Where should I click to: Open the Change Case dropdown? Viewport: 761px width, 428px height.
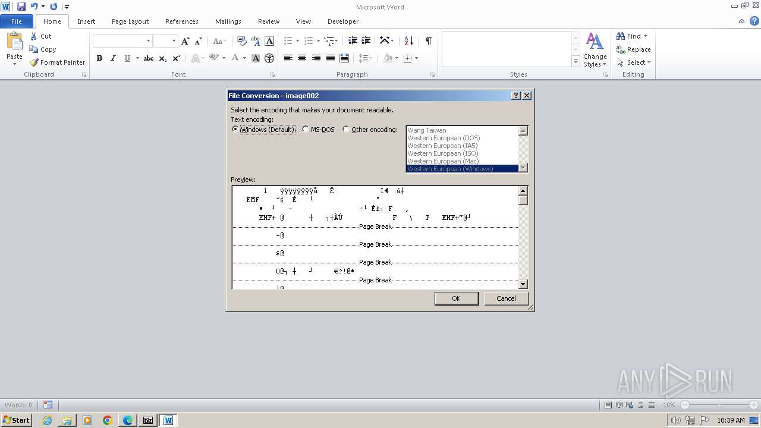[219, 41]
